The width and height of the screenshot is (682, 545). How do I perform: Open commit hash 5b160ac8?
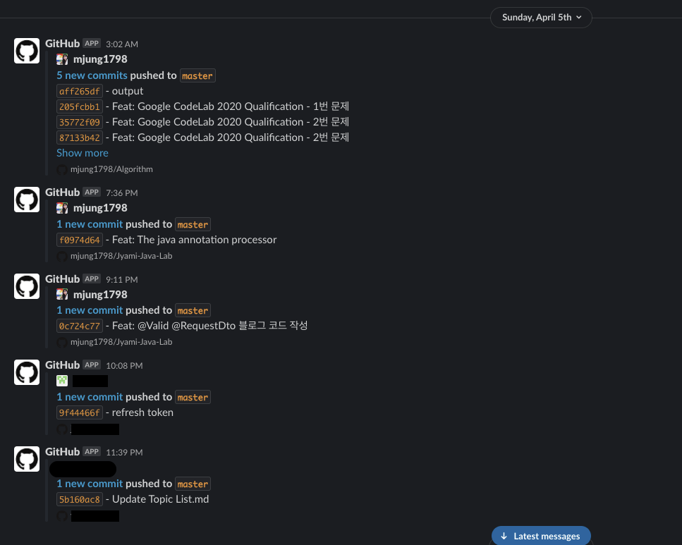pos(80,499)
